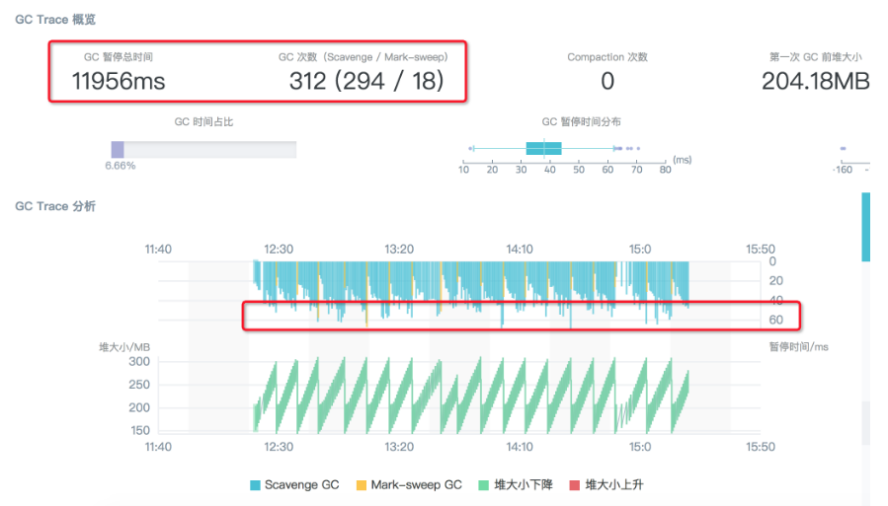Toggle Mark-sweep GC legend swatch
888x506 pixels.
(x=361, y=485)
